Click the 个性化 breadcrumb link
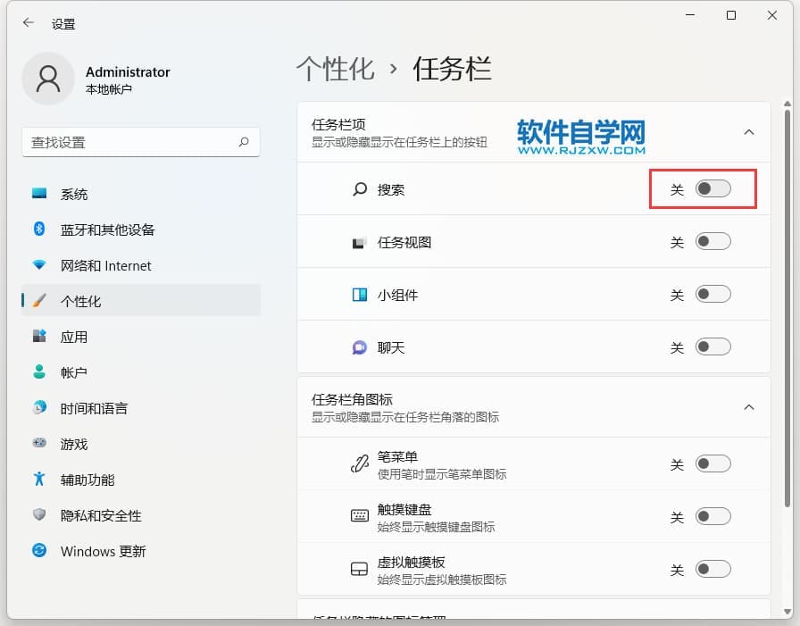The height and width of the screenshot is (626, 800). 335,70
